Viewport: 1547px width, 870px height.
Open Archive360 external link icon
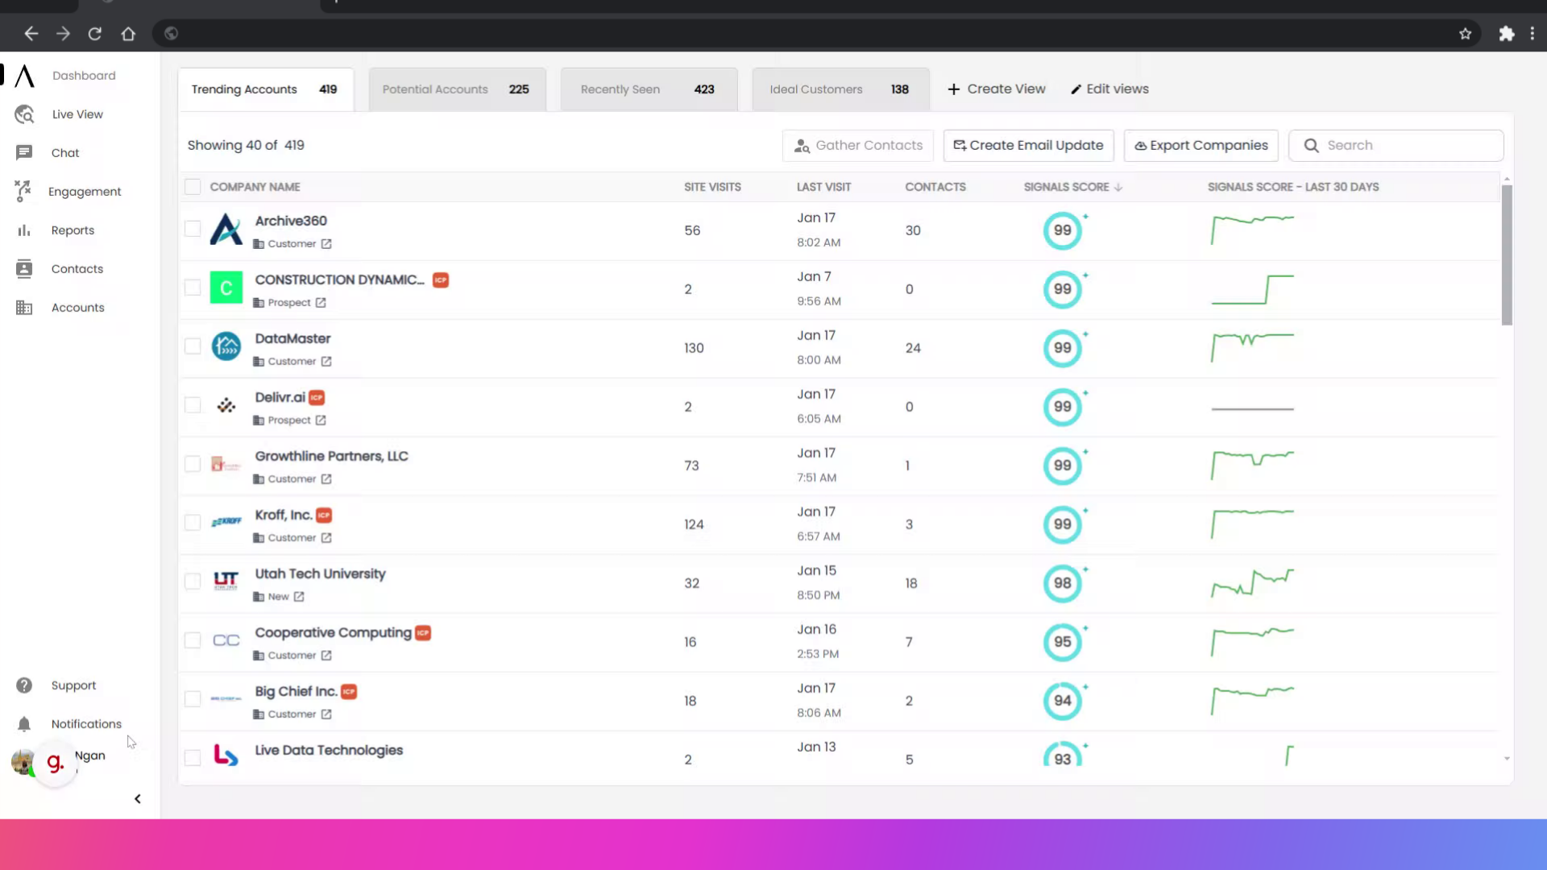326,244
